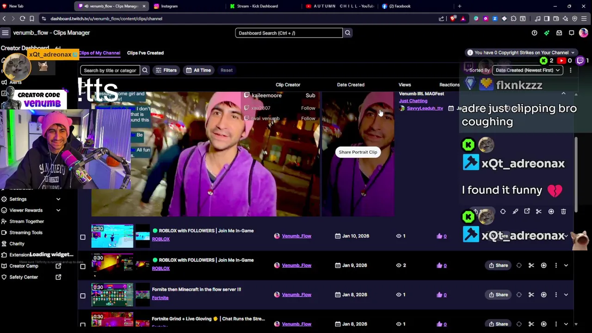Open Streaming Tools in sidebar

[26, 233]
